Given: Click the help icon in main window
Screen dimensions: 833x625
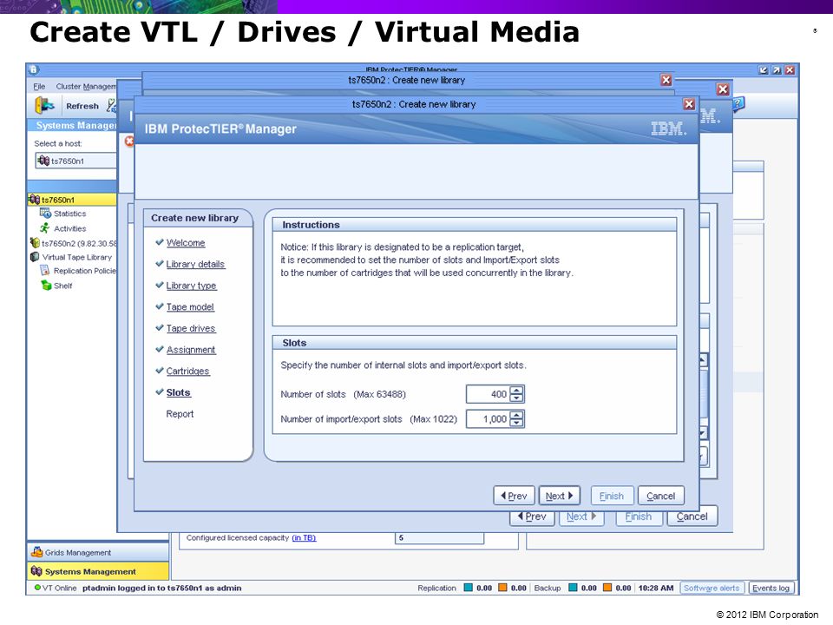Looking at the screenshot, I should [739, 103].
